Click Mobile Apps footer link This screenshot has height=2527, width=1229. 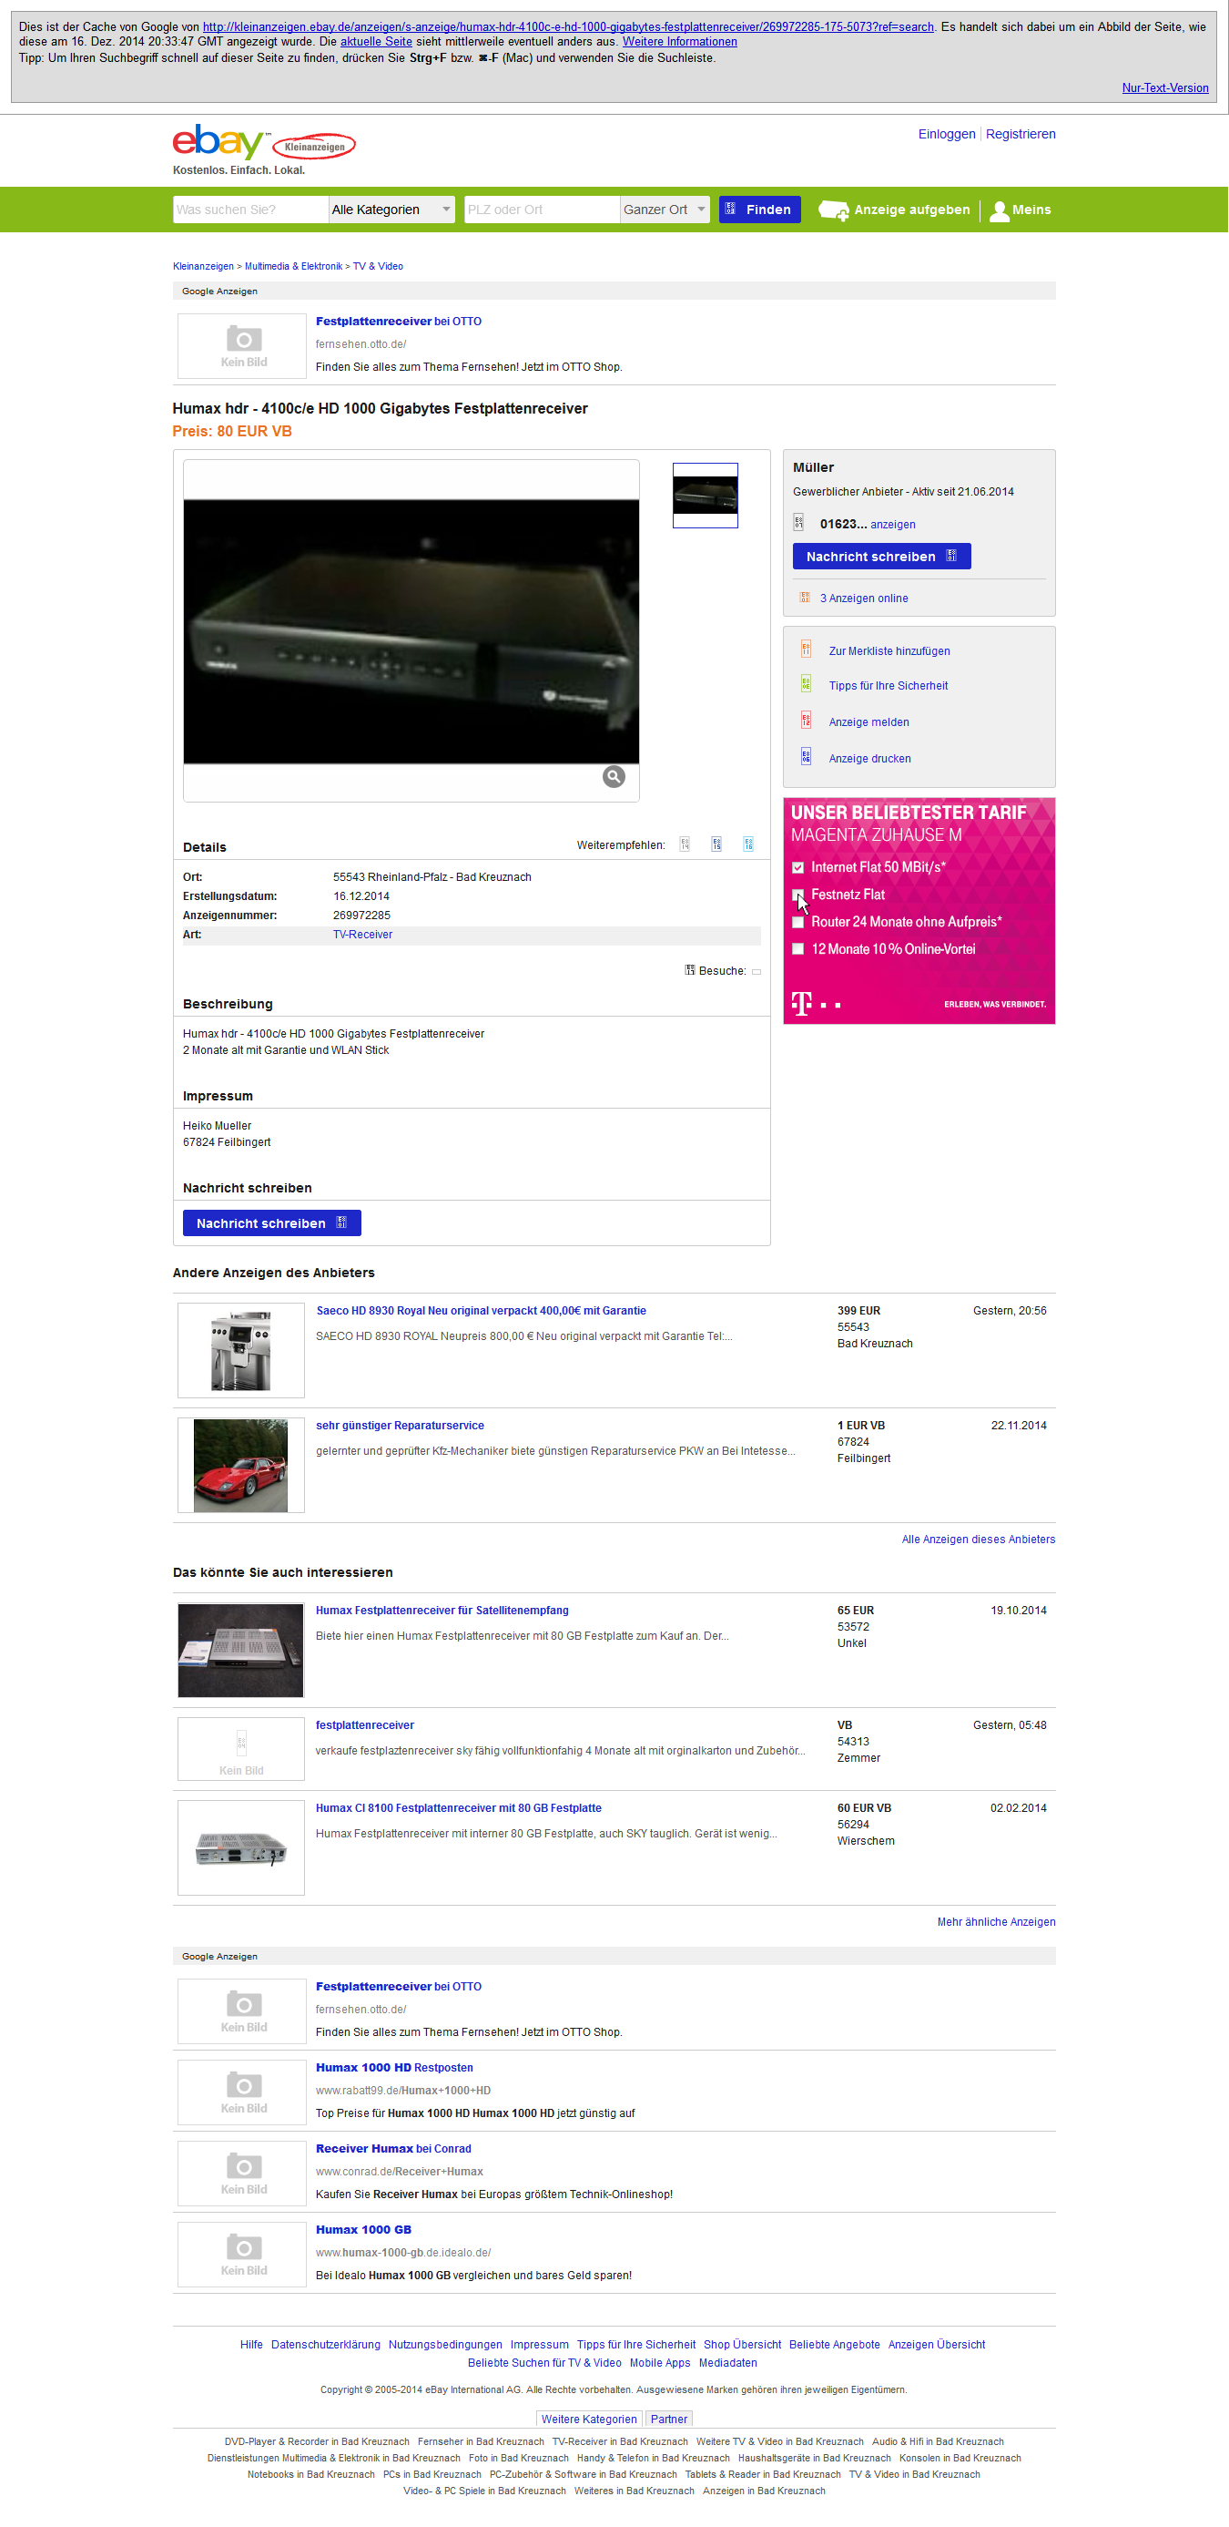point(660,2363)
